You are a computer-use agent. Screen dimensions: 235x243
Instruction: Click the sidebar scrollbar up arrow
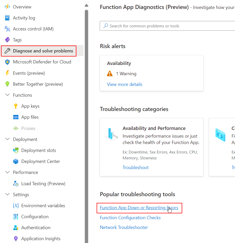coord(86,6)
